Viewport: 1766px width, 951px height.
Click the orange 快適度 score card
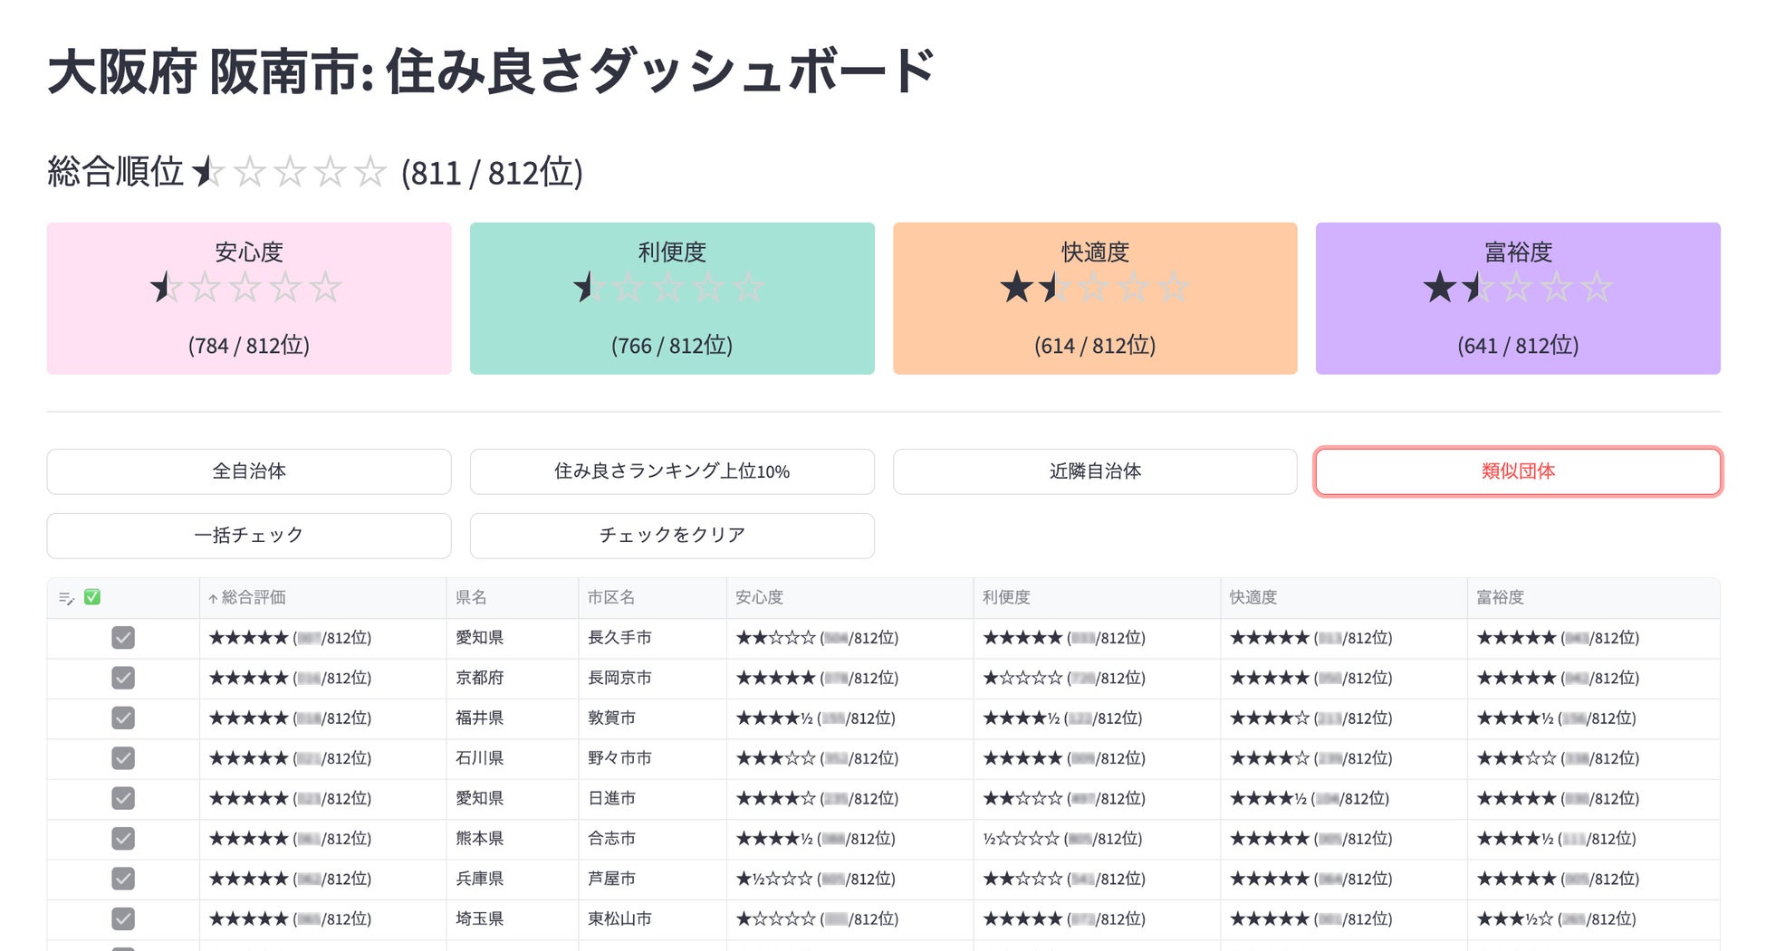pos(1094,299)
